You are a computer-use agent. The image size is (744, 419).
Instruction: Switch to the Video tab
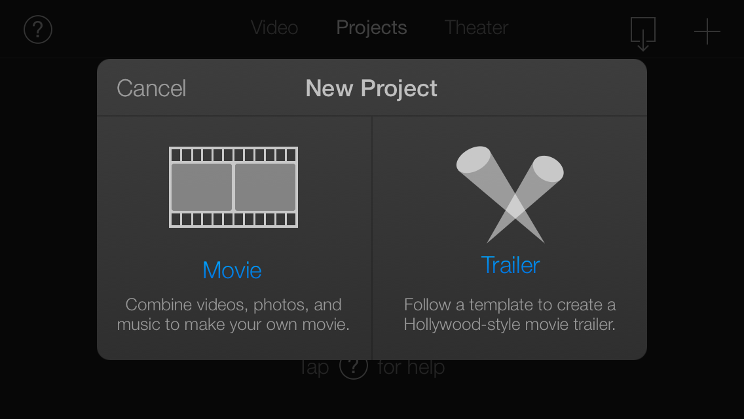pyautogui.click(x=274, y=27)
